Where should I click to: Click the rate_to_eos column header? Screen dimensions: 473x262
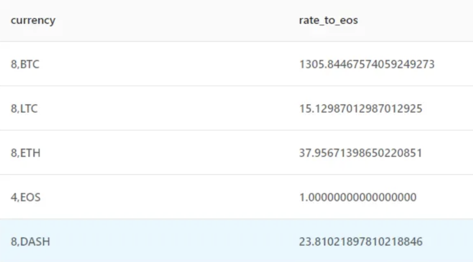(x=328, y=21)
